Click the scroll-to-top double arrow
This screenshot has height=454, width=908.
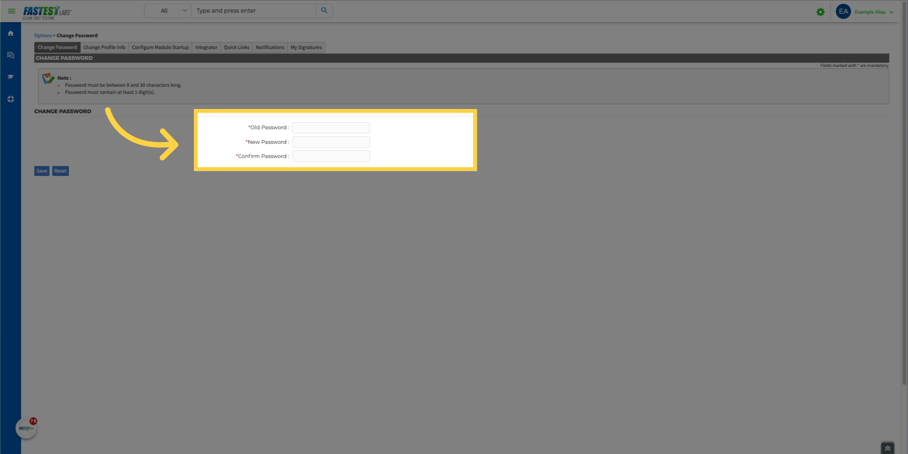coord(887,448)
